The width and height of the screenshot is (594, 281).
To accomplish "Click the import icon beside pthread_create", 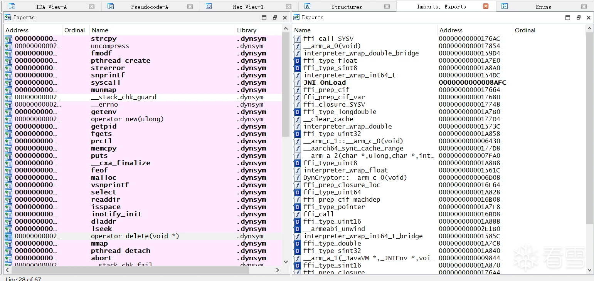I will click(8, 61).
